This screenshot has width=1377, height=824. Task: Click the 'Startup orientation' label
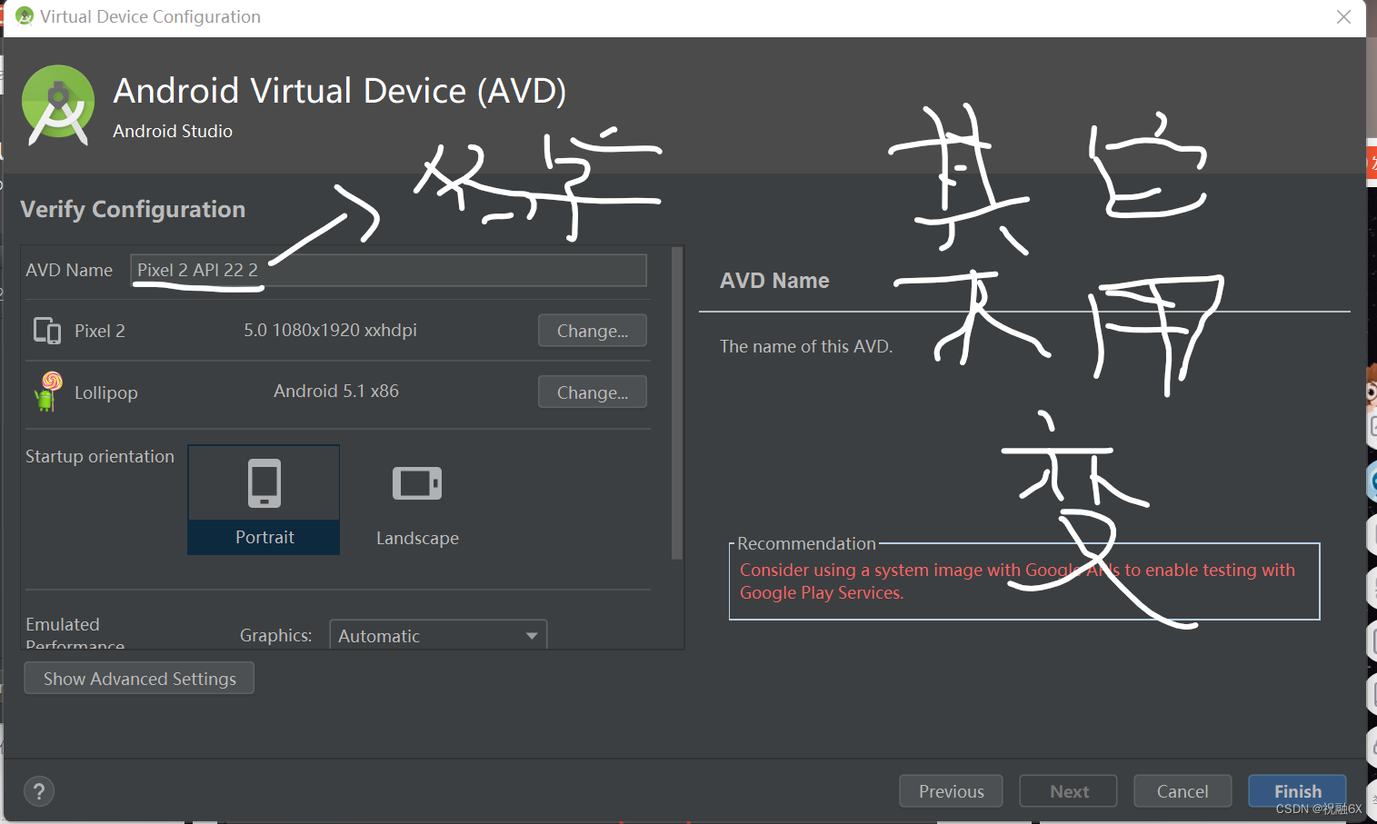tap(100, 456)
